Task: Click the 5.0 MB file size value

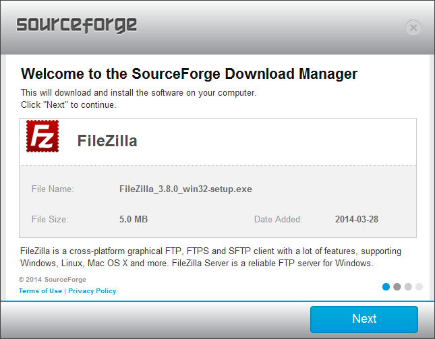Action: point(134,220)
